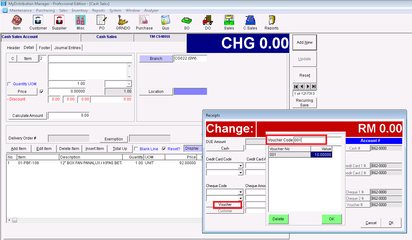Toggle the Quantity UOM checkbox

(9, 84)
